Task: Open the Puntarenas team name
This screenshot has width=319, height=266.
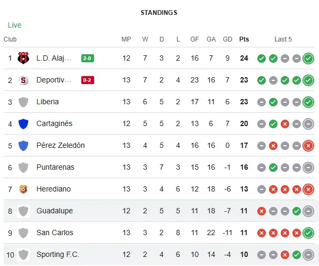Action: pyautogui.click(x=55, y=167)
